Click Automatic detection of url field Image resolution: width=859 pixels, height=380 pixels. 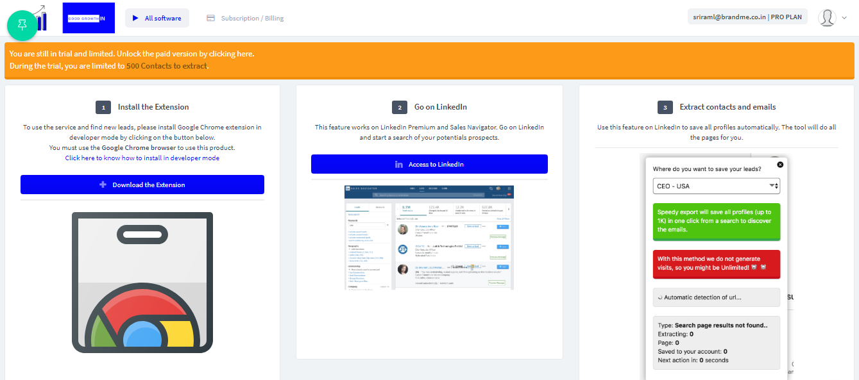[x=717, y=297]
